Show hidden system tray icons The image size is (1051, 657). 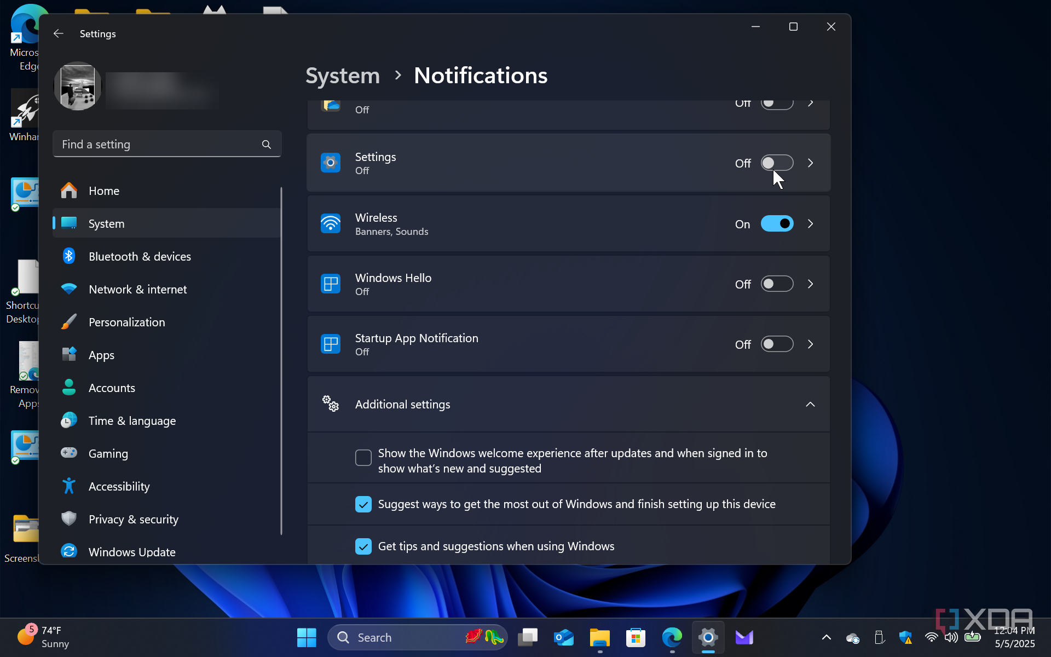(x=827, y=637)
